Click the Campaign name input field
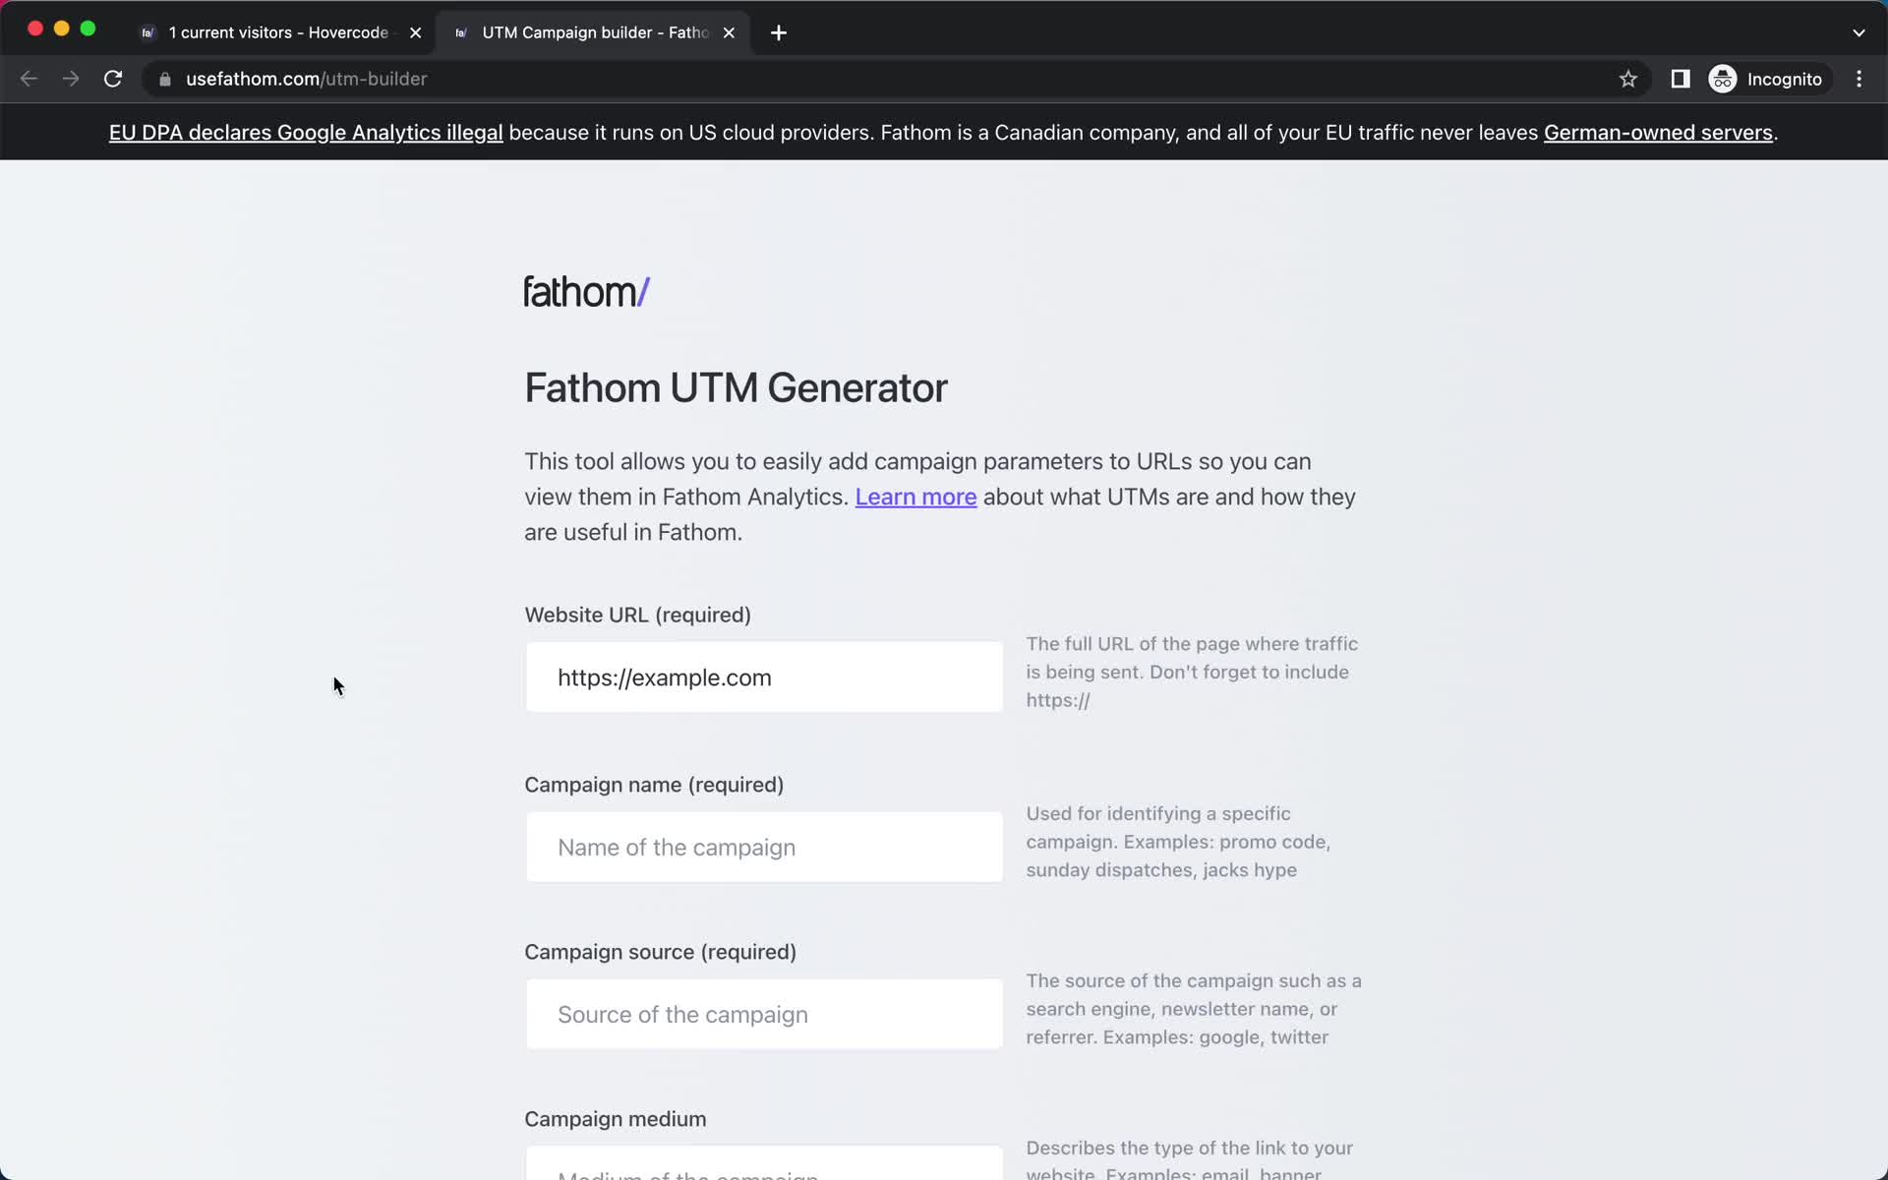This screenshot has height=1180, width=1888. click(x=764, y=847)
